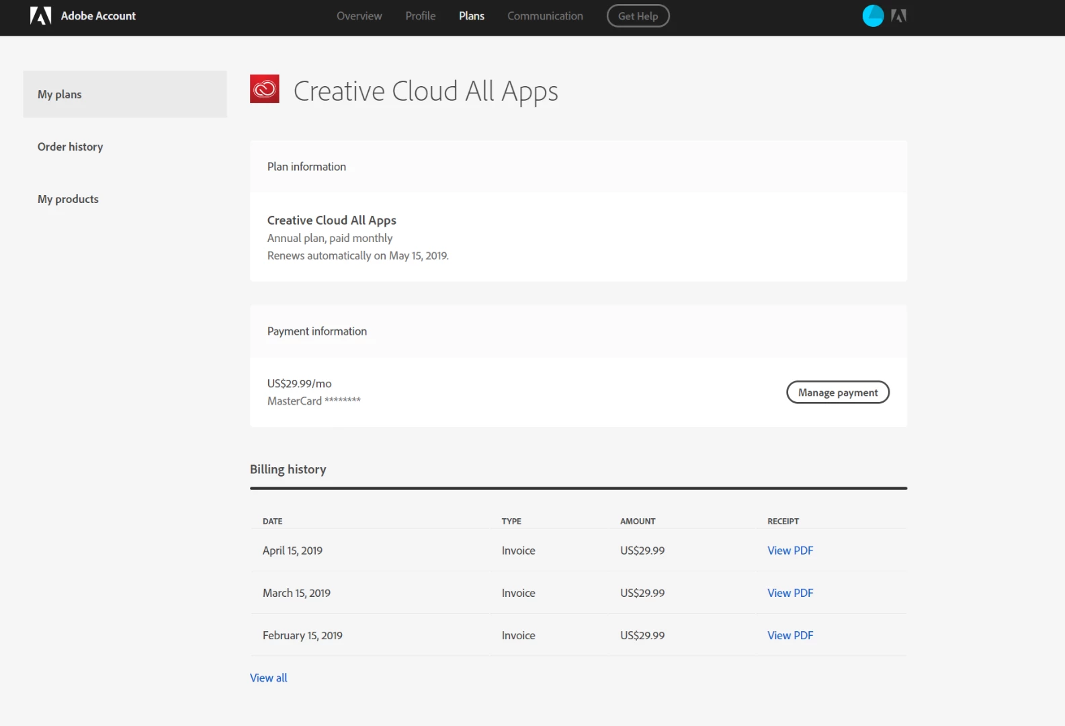Click the RECEIPT column header

click(x=783, y=521)
